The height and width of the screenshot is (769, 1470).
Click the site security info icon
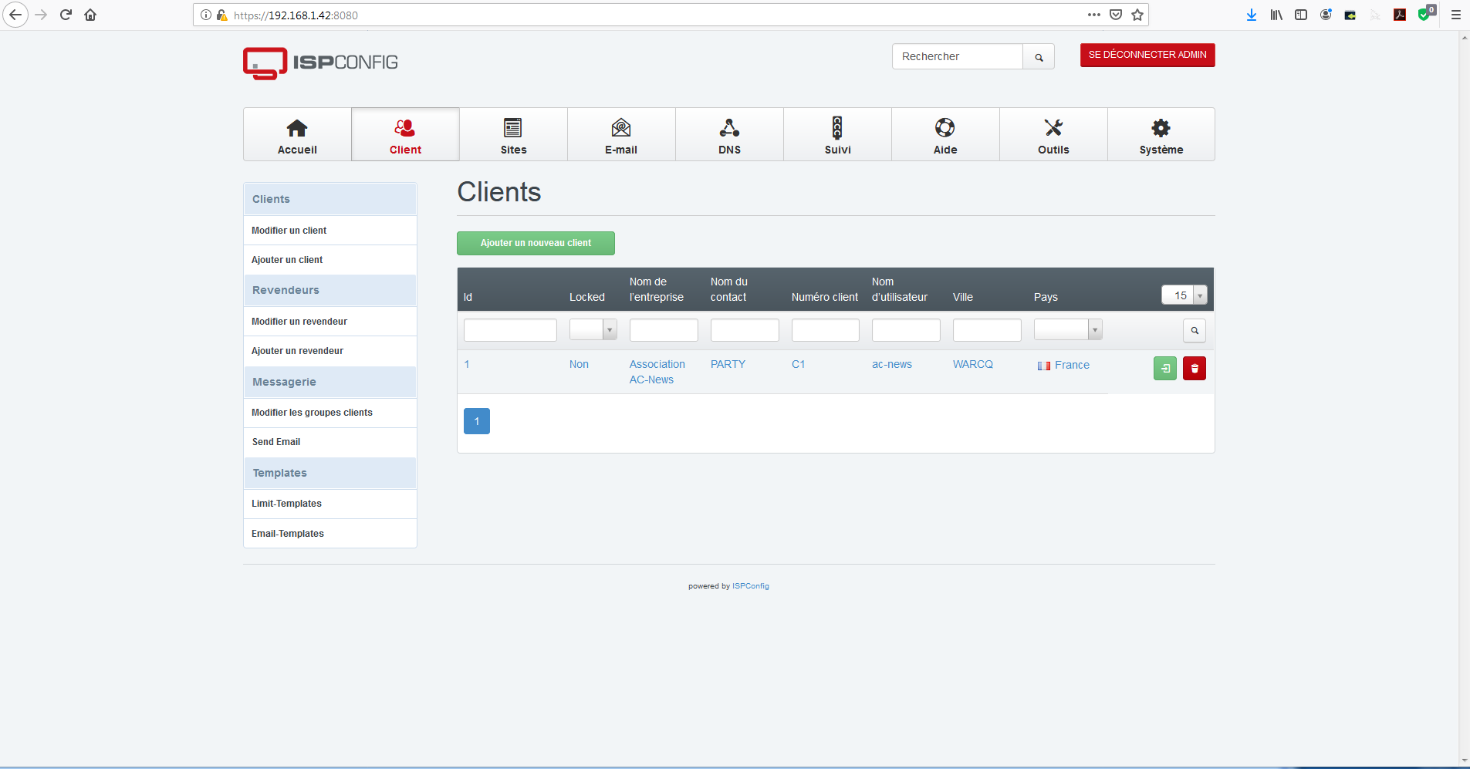pos(206,15)
